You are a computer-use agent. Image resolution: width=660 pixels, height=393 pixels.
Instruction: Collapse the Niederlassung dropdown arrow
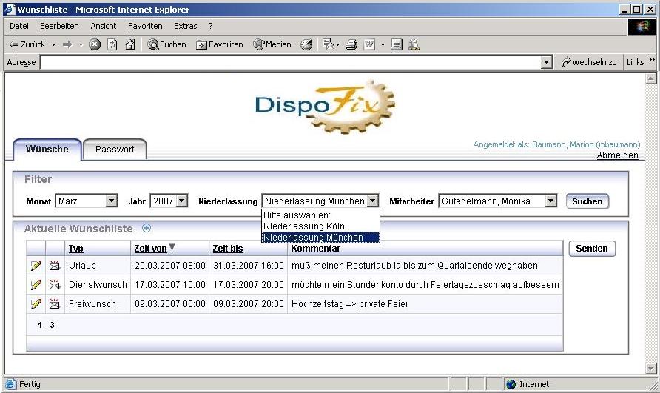372,201
